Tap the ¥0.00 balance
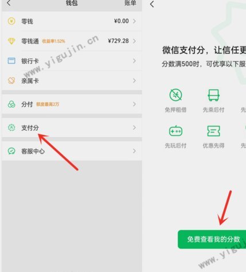Screen dimensions: 246x272 [x=122, y=21]
